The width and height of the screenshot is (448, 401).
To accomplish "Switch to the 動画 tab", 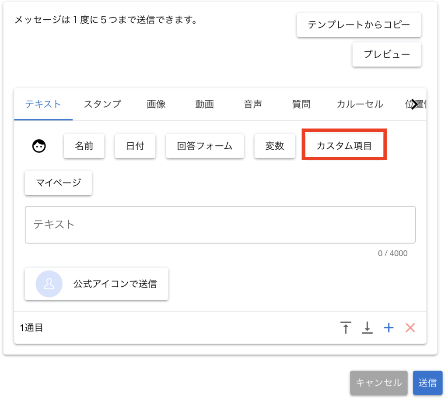I will pyautogui.click(x=204, y=104).
